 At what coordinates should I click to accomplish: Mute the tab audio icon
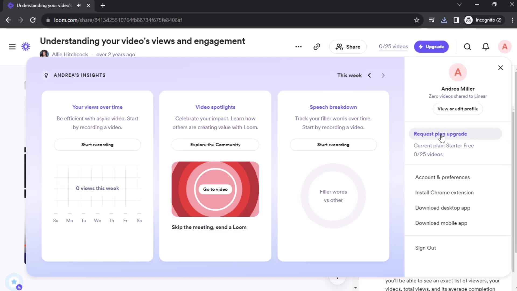tap(79, 5)
